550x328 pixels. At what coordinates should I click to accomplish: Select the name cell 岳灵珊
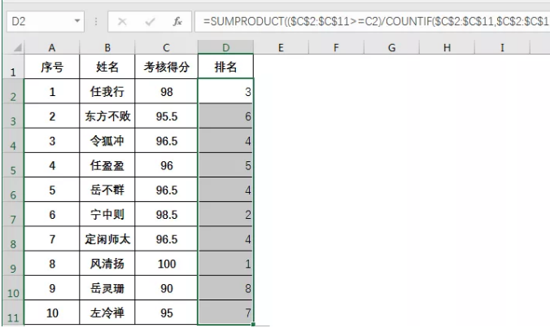(107, 287)
